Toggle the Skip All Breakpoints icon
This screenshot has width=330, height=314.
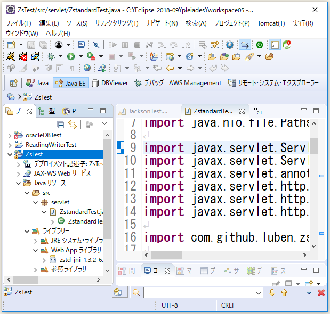tap(96, 45)
